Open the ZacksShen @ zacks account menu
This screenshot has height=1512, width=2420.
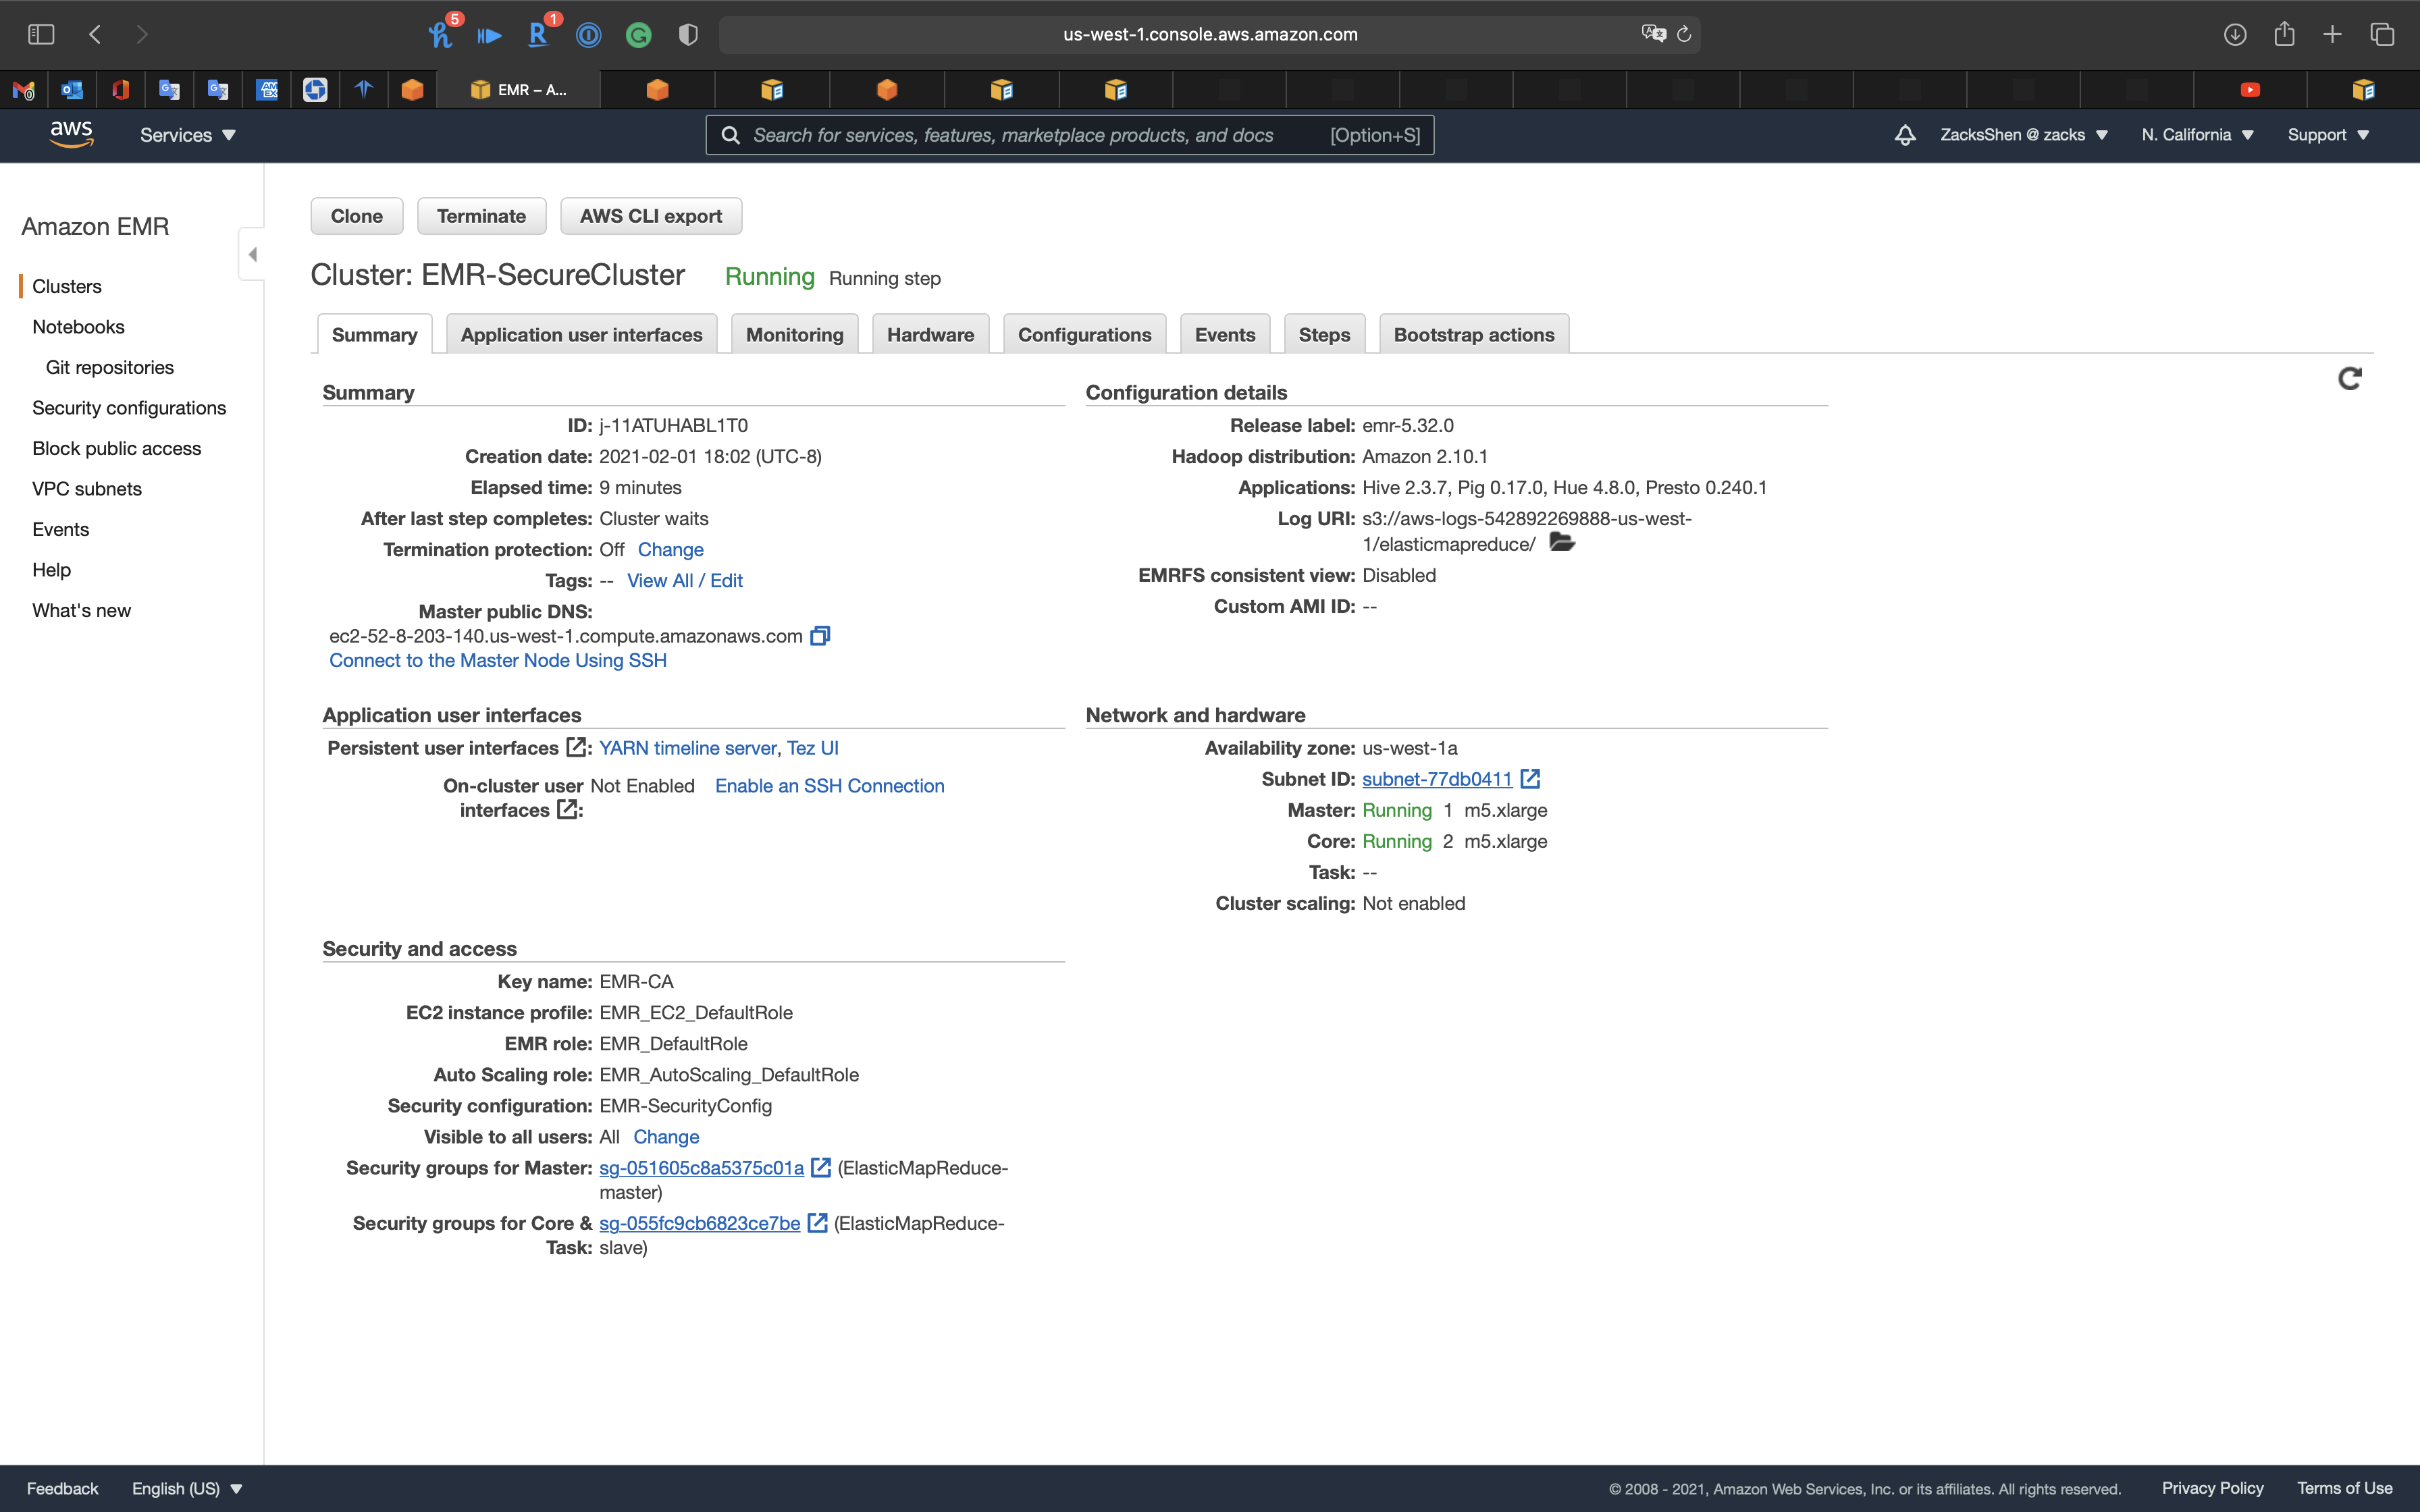(2023, 135)
